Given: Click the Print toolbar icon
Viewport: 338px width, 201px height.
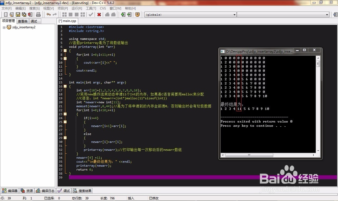Looking at the screenshot, I should pos(38,15).
